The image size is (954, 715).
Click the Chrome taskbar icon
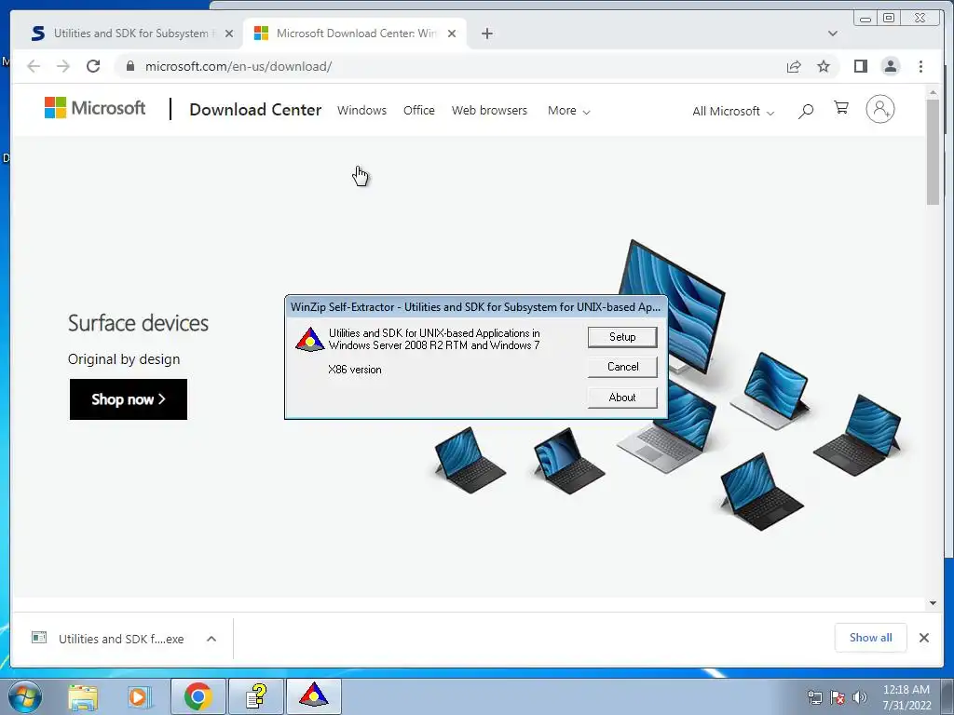pos(198,696)
